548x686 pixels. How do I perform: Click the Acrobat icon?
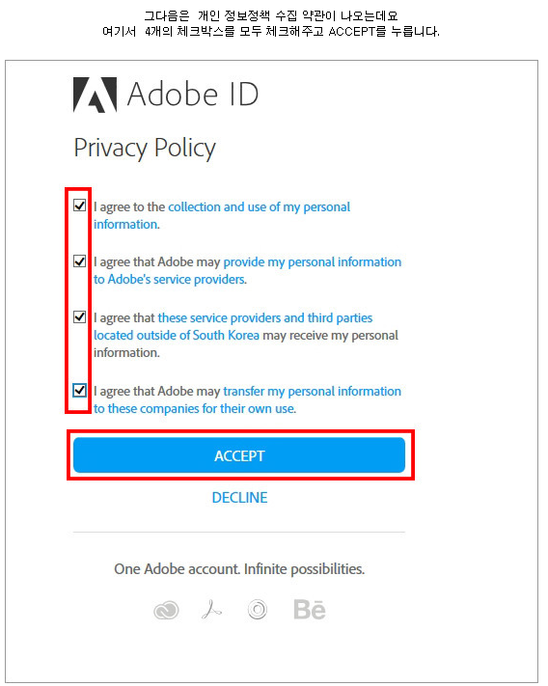pos(211,610)
